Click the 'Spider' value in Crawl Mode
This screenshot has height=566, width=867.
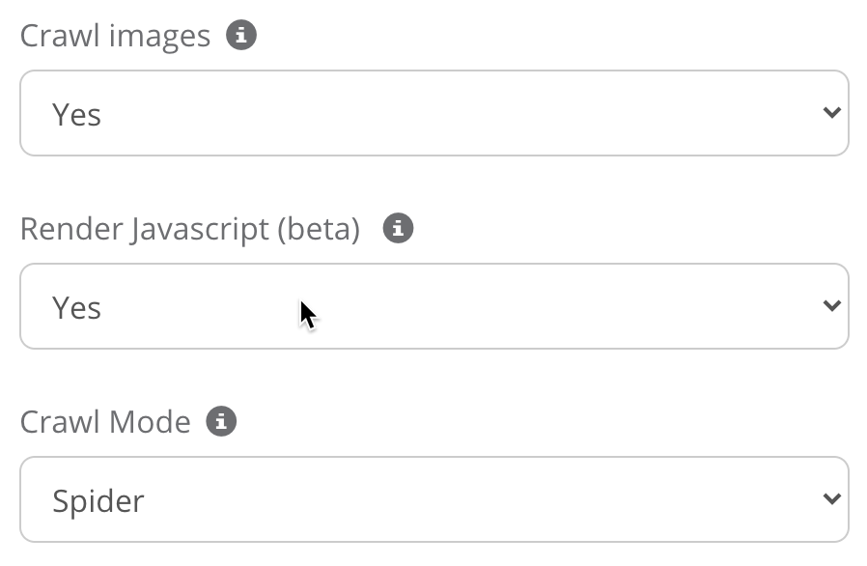pos(98,501)
